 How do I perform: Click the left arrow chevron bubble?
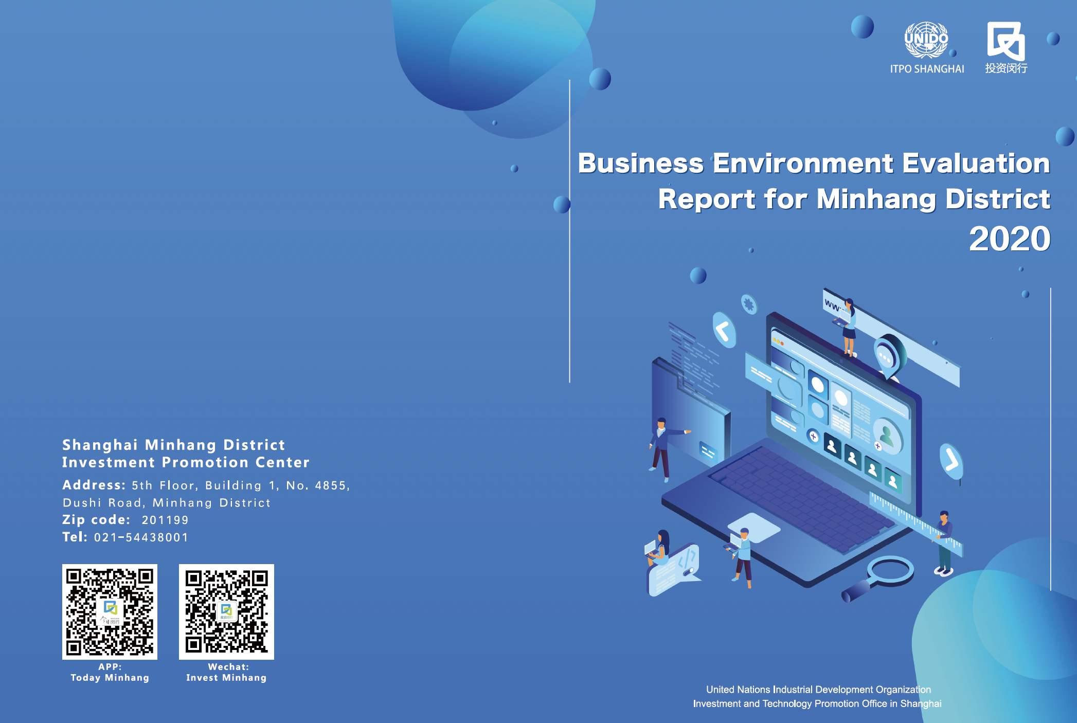point(724,330)
